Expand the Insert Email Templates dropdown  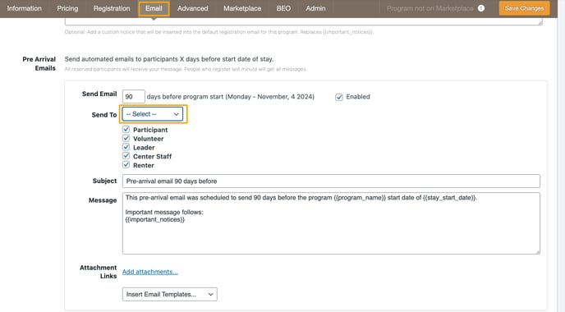click(x=170, y=294)
